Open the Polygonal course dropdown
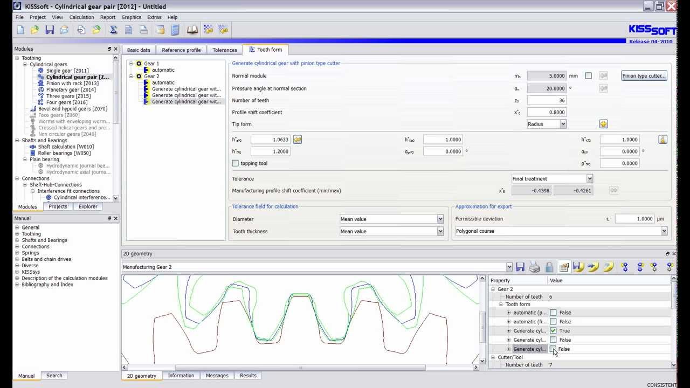The image size is (690, 388). 664,231
